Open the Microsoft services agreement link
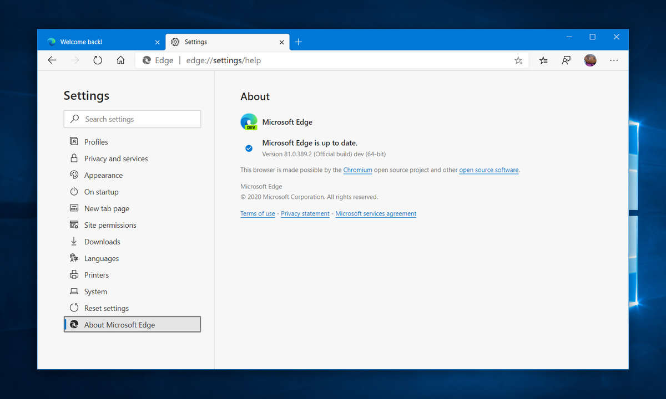666x399 pixels. pos(376,213)
